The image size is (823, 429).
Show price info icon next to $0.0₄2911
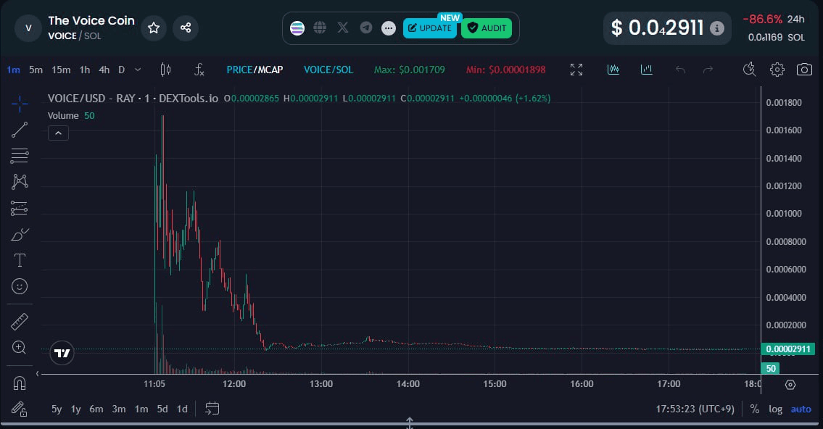point(717,28)
